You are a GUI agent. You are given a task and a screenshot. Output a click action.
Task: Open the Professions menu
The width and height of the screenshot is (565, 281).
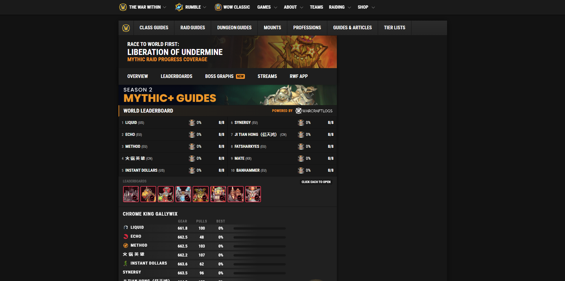(x=307, y=28)
